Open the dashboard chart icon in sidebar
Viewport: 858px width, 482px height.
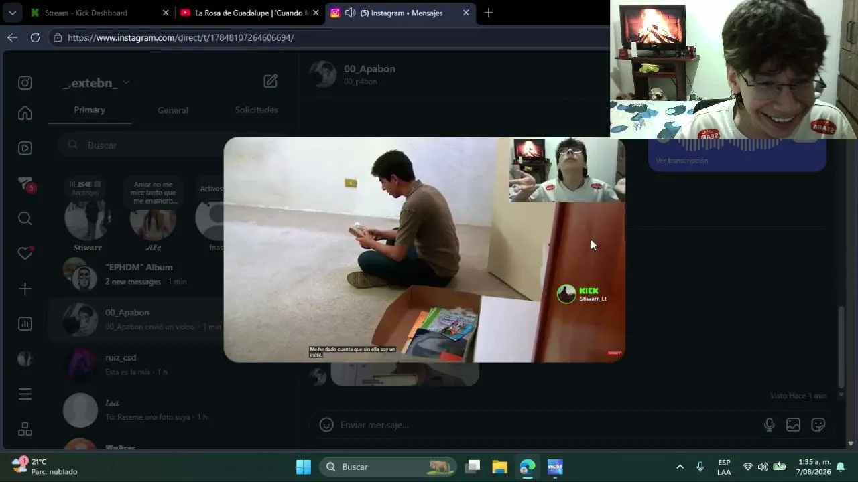click(x=25, y=324)
